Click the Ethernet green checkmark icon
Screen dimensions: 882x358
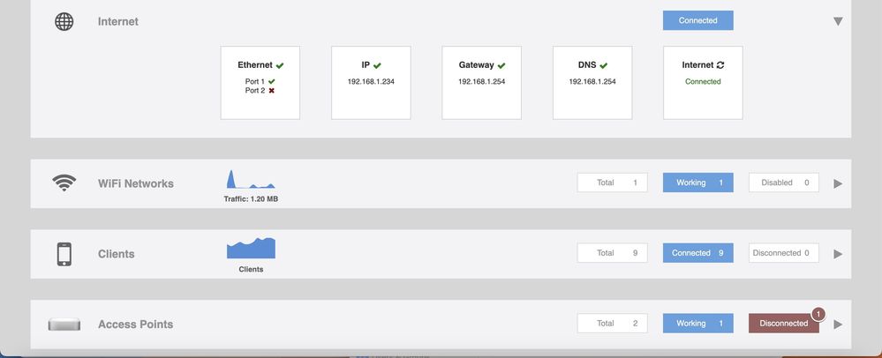point(280,65)
